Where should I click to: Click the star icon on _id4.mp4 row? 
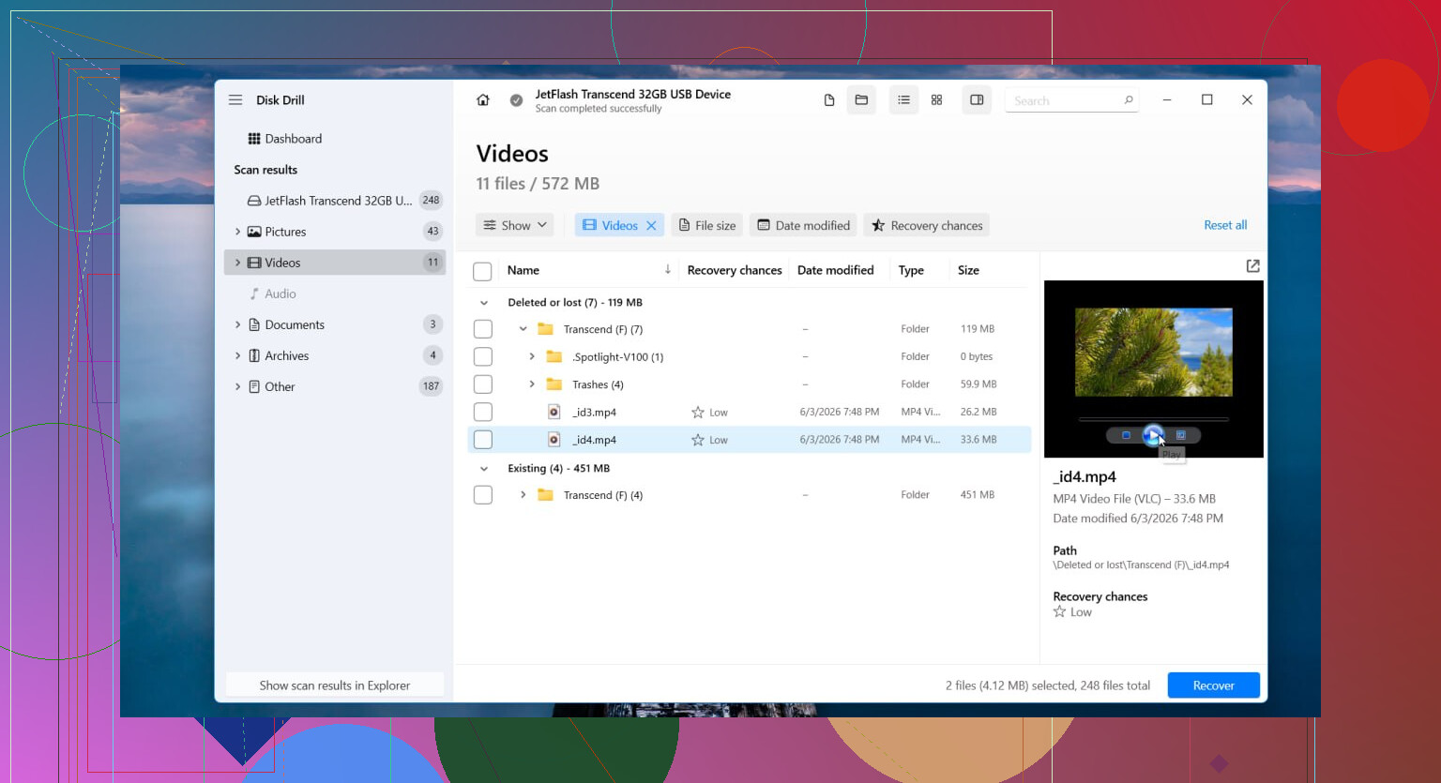[x=698, y=440]
